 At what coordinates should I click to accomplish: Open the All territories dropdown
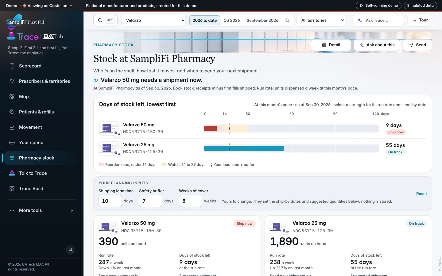tap(321, 20)
